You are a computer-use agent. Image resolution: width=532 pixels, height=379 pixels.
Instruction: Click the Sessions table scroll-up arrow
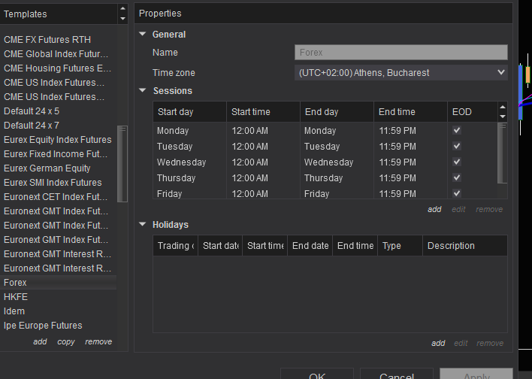click(503, 107)
